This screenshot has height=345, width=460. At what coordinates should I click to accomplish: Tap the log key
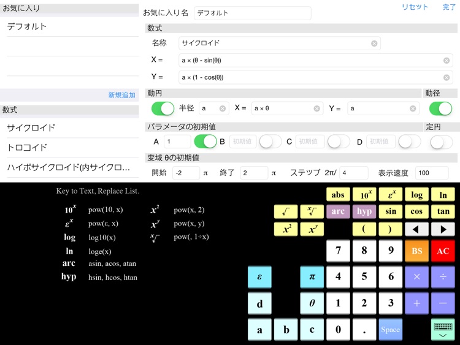pos(416,195)
